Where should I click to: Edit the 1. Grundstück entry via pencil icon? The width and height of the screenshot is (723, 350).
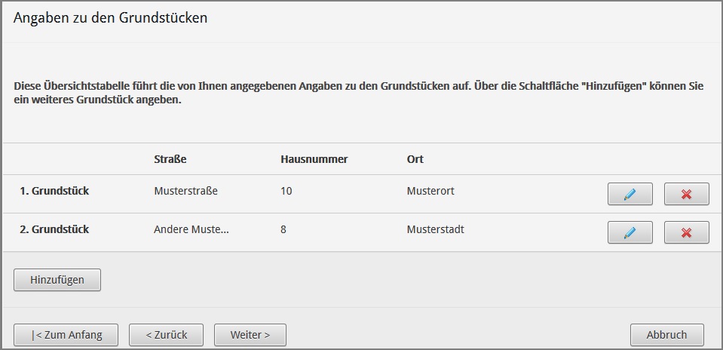pyautogui.click(x=630, y=194)
